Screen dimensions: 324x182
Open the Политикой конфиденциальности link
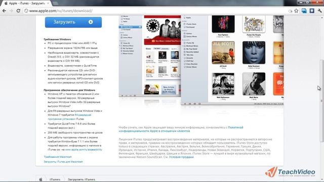coord(181,129)
